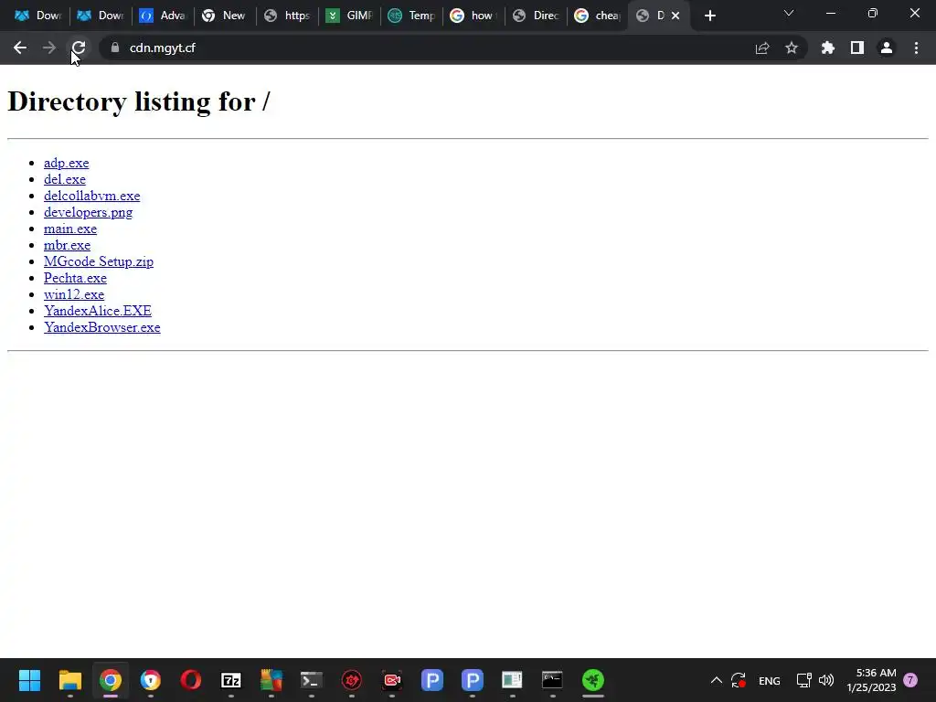The image size is (936, 702).
Task: Change the ENG input language
Action: coord(770,680)
